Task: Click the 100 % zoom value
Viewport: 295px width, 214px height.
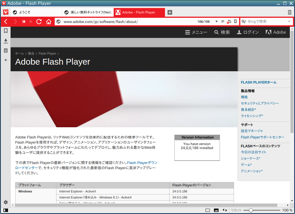Action: [x=287, y=210]
